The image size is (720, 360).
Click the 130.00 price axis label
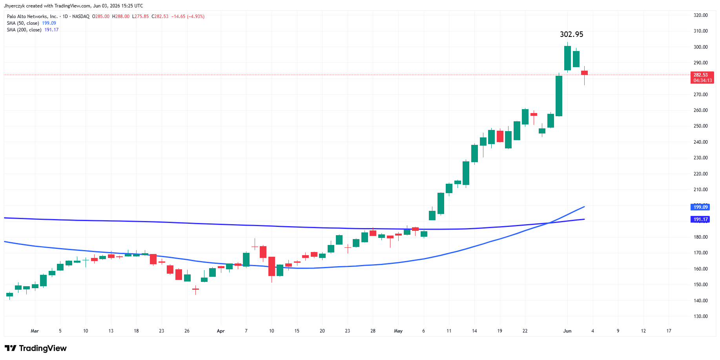(x=700, y=316)
